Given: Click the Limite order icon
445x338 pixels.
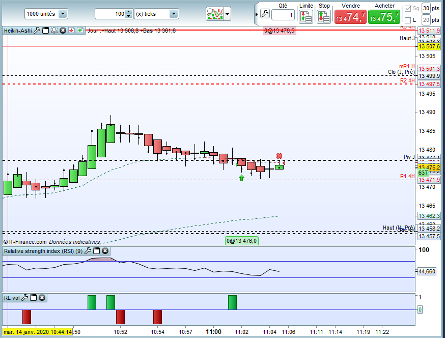Looking at the screenshot, I should 306,16.
